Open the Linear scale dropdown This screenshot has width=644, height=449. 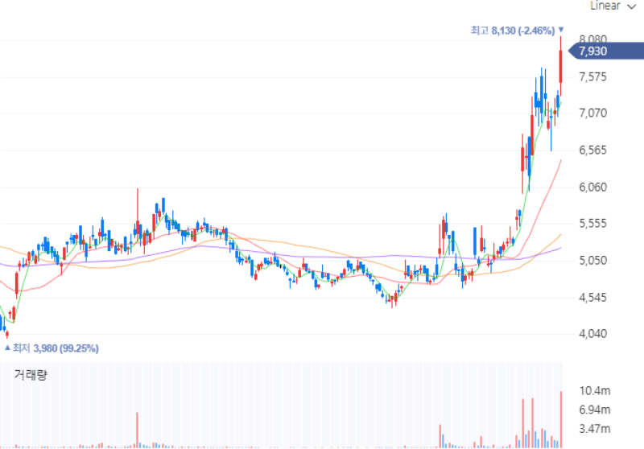(x=613, y=6)
